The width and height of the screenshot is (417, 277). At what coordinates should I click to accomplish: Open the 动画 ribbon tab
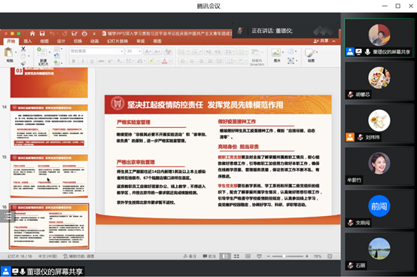[94, 41]
